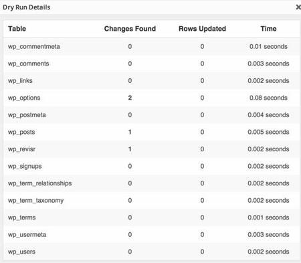Click wp_revisr changes found value 1
Viewport: 301px width, 263px height.
130,149
